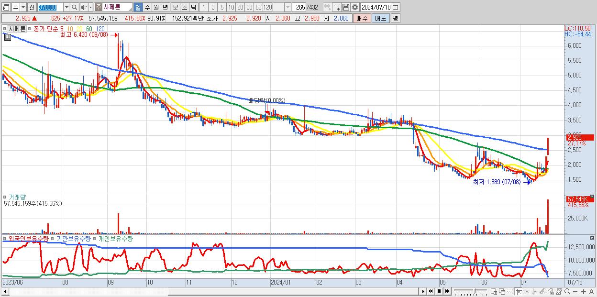Click the chart line tool icon with dropdown
The height and width of the screenshot is (297, 597).
[x=337, y=7]
